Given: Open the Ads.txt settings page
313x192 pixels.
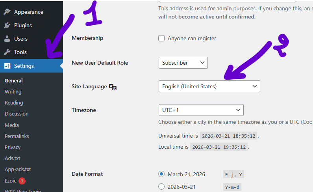Looking at the screenshot, I should 12,158.
